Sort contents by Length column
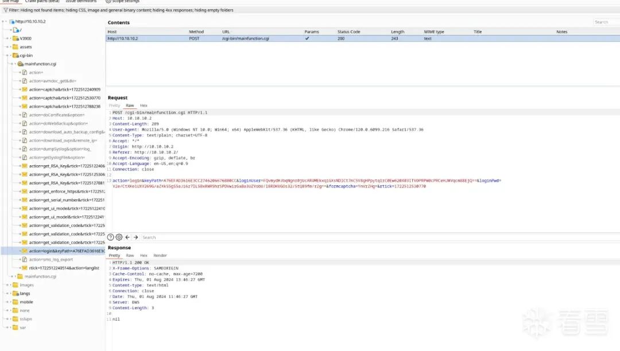Image resolution: width=620 pixels, height=351 pixels. point(397,32)
